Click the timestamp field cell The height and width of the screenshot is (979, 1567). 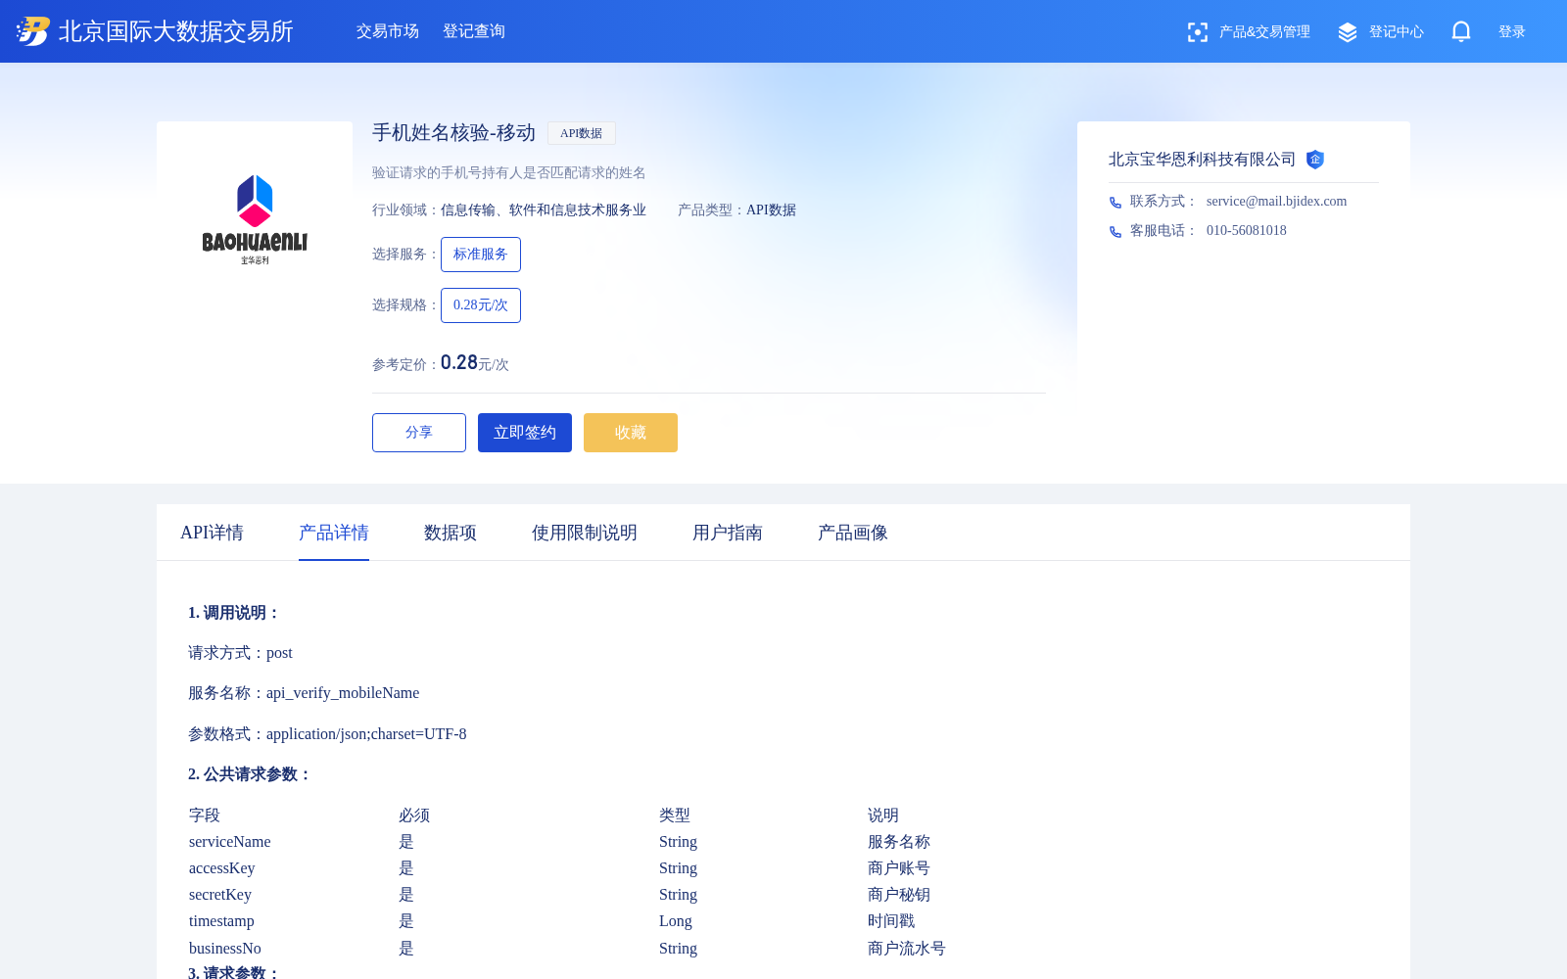pyautogui.click(x=221, y=921)
